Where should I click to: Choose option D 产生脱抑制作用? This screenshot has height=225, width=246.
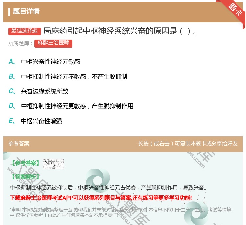click(x=77, y=106)
